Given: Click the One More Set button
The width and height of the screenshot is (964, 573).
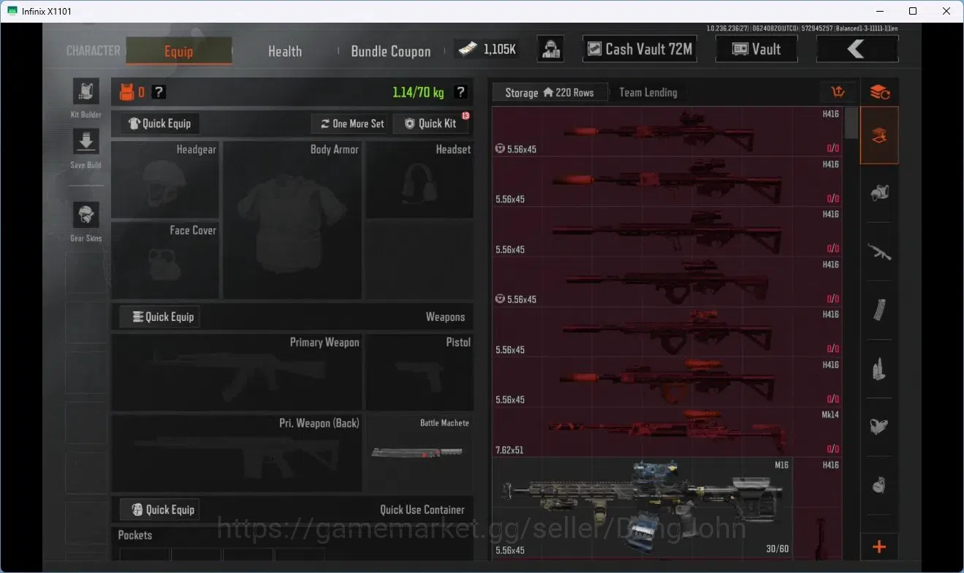Looking at the screenshot, I should [x=352, y=124].
